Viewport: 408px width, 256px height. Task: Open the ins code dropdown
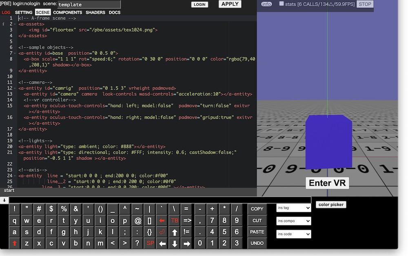(293, 234)
